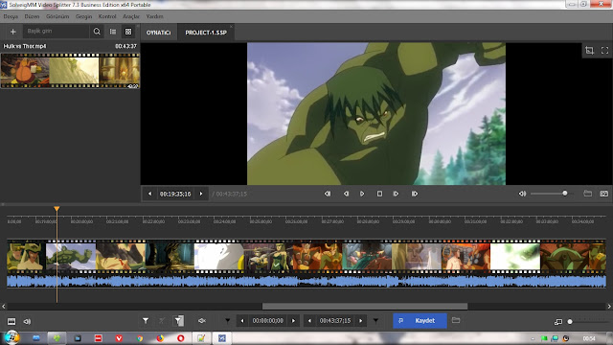Step one frame forward
Screen dimensions: 613x345
click(x=396, y=194)
